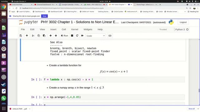Show more bookmarks with chevron
Viewport: 200px width, 112px height.
pyautogui.click(x=185, y=12)
